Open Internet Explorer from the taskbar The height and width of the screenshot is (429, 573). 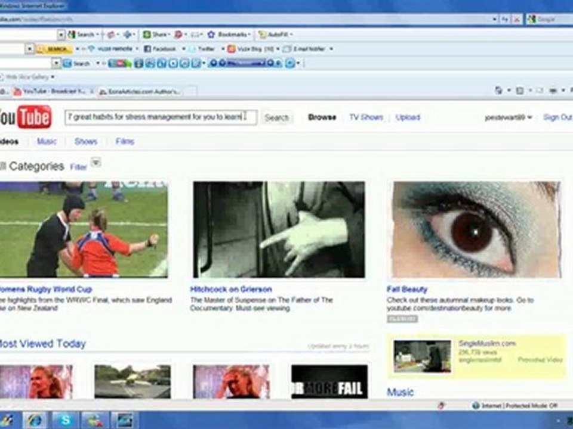[35, 420]
